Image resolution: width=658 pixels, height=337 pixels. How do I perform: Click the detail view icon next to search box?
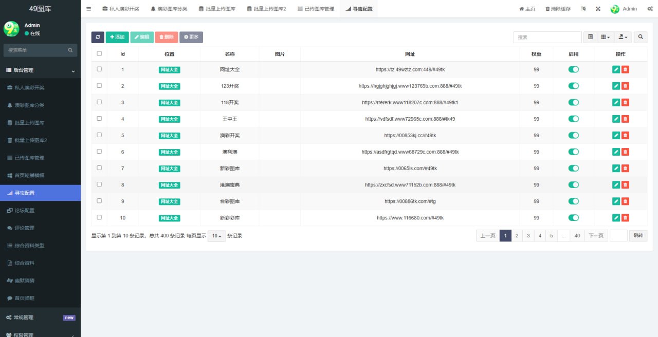[x=590, y=37]
